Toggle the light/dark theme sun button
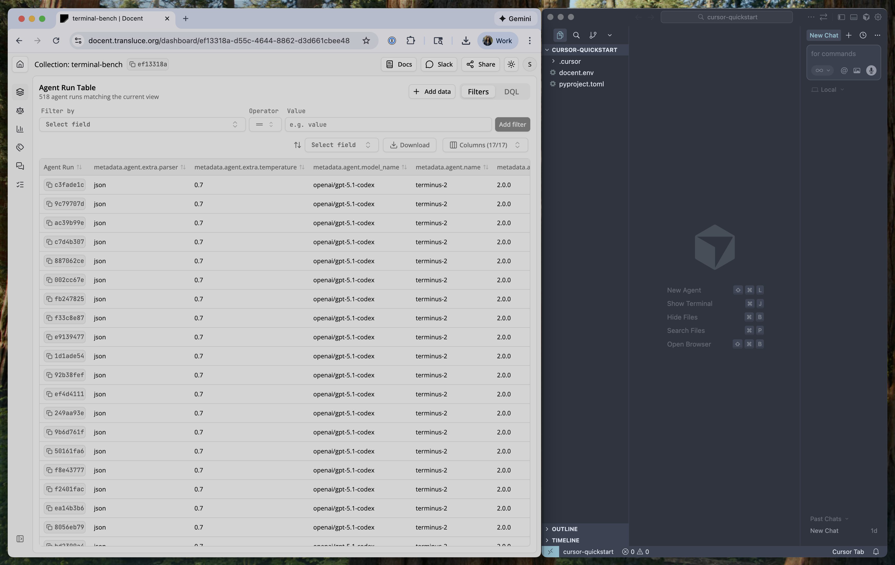The image size is (895, 565). (512, 64)
